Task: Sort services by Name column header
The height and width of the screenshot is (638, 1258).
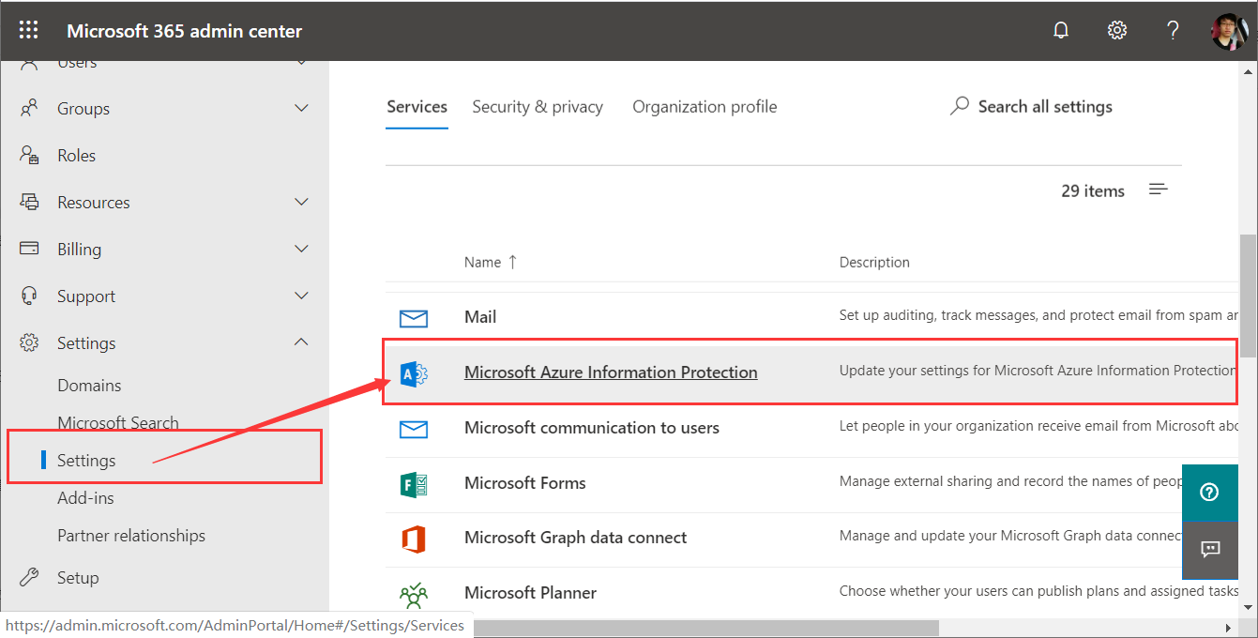Action: point(482,263)
